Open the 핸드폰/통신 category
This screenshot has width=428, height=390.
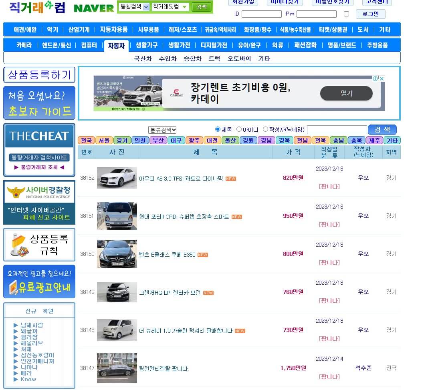57,45
